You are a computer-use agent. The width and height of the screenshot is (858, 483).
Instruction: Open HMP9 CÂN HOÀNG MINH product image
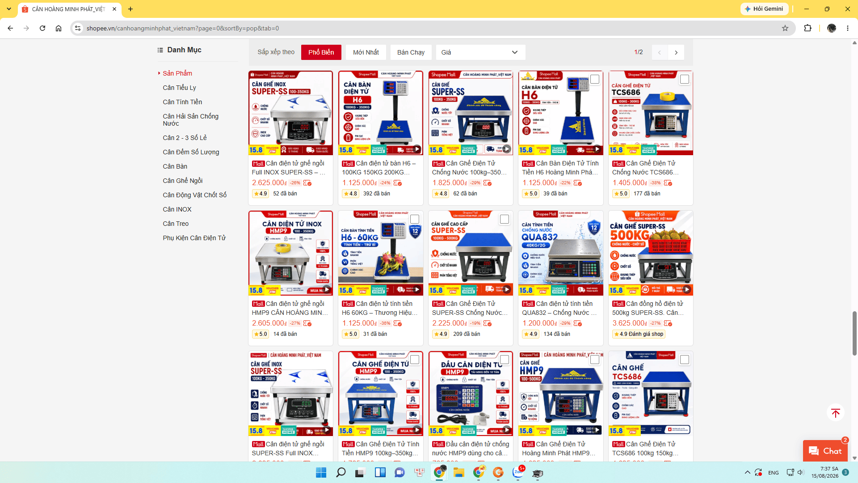tap(290, 253)
